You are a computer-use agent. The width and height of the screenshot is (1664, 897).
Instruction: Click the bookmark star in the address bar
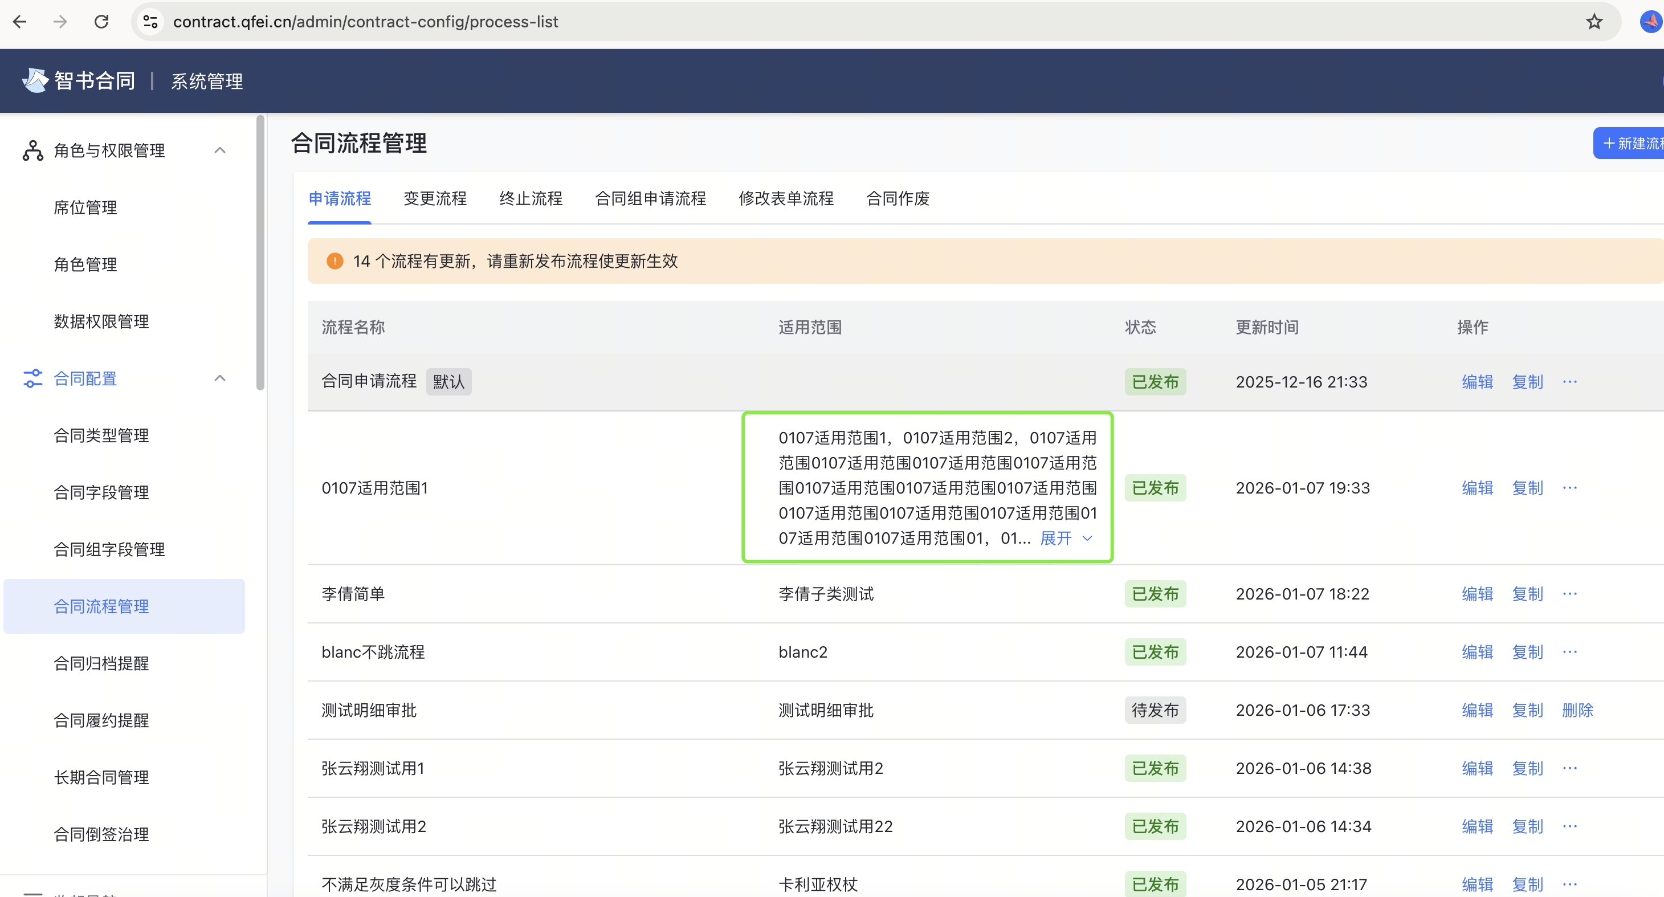pos(1593,21)
